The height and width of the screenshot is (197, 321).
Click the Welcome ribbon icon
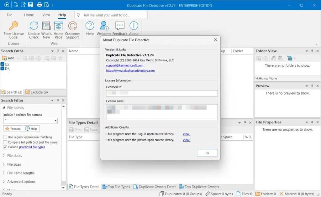[x=104, y=26]
